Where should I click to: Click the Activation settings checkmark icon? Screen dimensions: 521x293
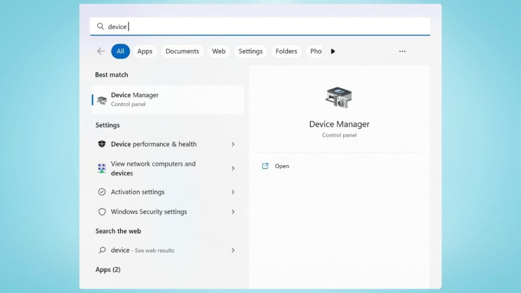coord(102,192)
